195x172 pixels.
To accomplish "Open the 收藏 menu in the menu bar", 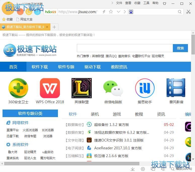I will pos(137,3).
